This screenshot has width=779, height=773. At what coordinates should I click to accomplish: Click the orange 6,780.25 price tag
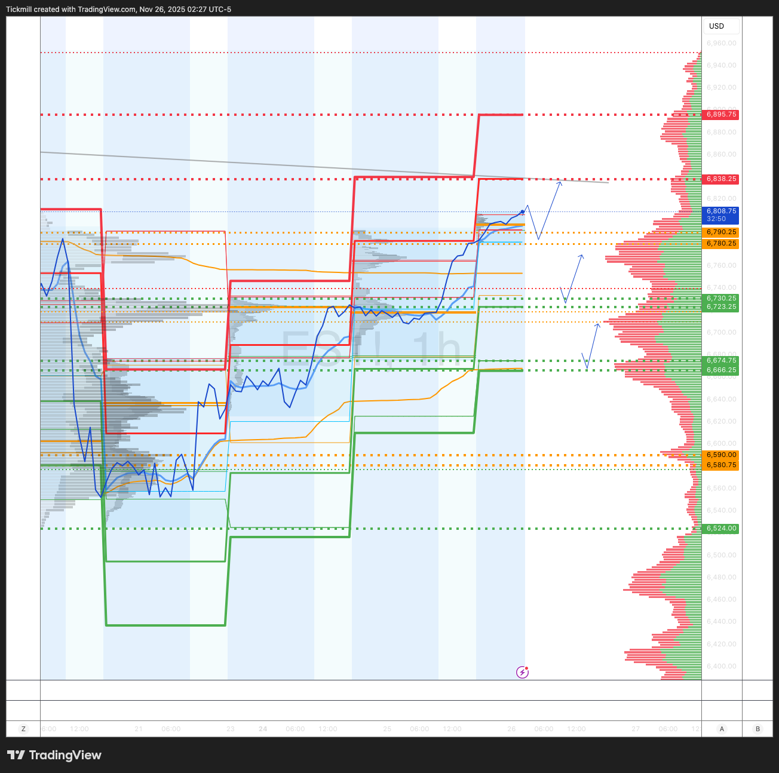pyautogui.click(x=721, y=244)
